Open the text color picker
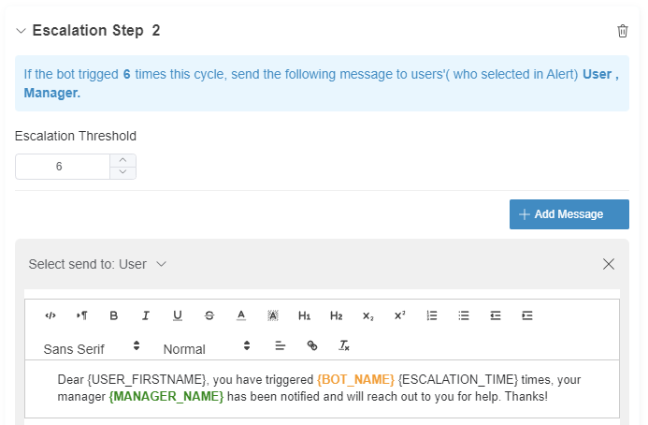This screenshot has width=648, height=425. [240, 315]
